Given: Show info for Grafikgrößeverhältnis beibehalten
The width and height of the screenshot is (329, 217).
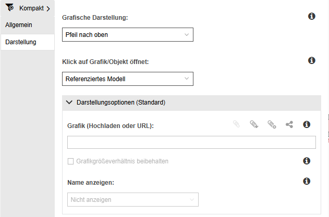Looking at the screenshot, I should (x=307, y=161).
